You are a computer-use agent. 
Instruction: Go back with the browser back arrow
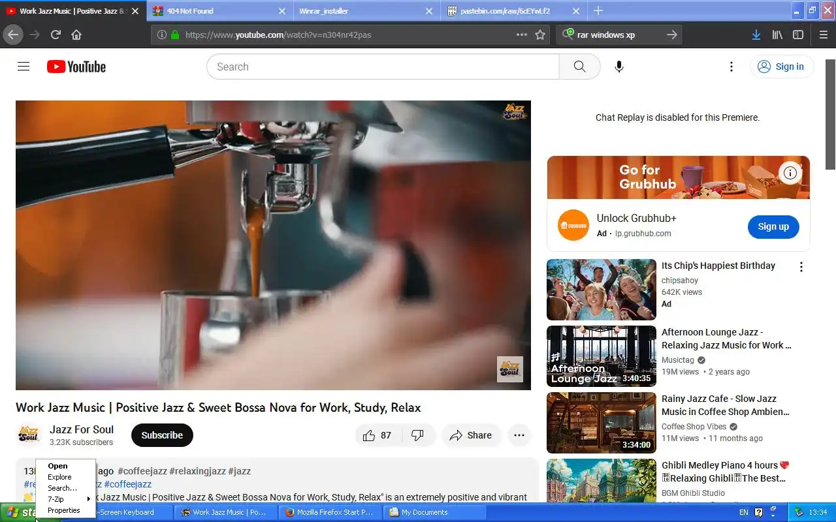tap(13, 35)
